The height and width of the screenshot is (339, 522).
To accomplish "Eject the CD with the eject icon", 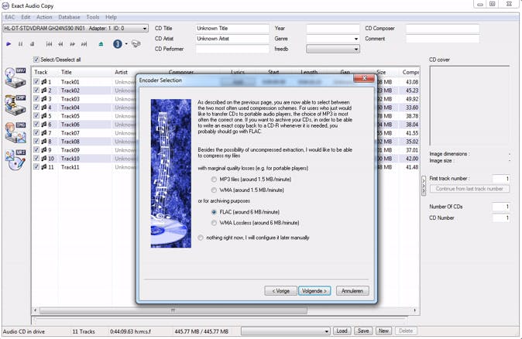I will point(101,44).
